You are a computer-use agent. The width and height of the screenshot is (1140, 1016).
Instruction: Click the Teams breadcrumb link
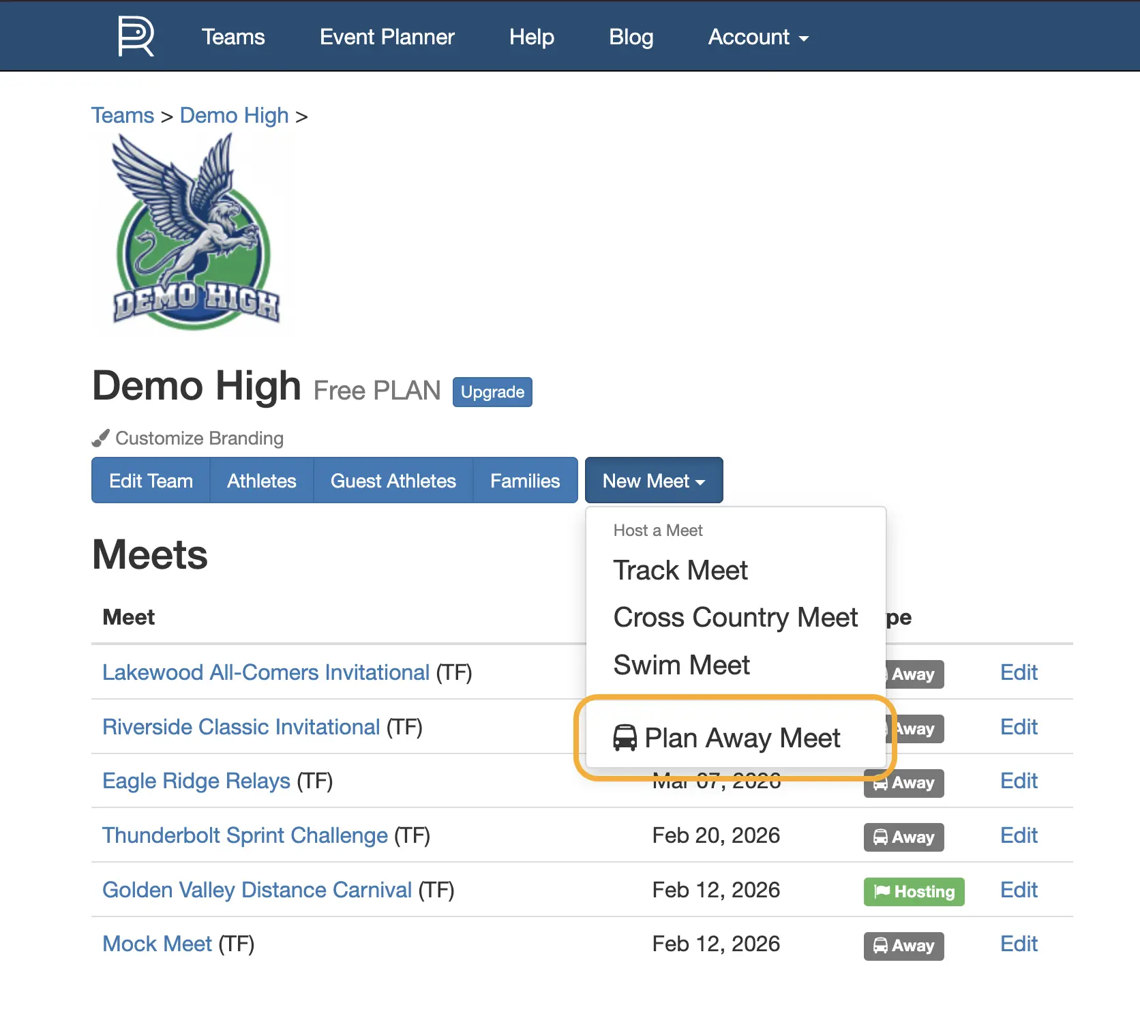[x=123, y=115]
